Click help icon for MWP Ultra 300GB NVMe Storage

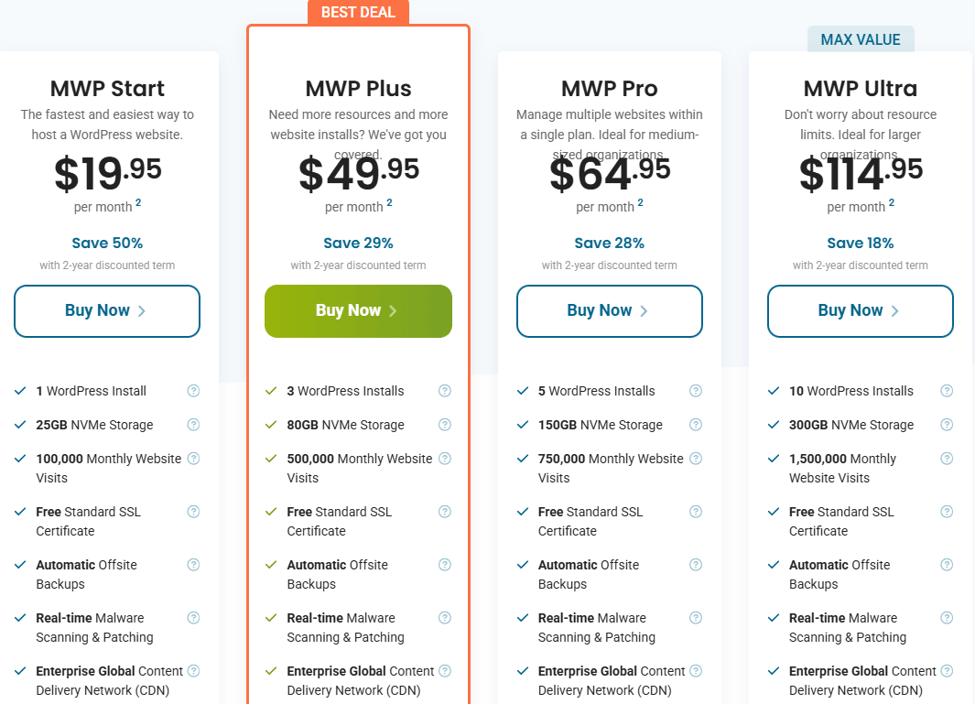tap(947, 425)
